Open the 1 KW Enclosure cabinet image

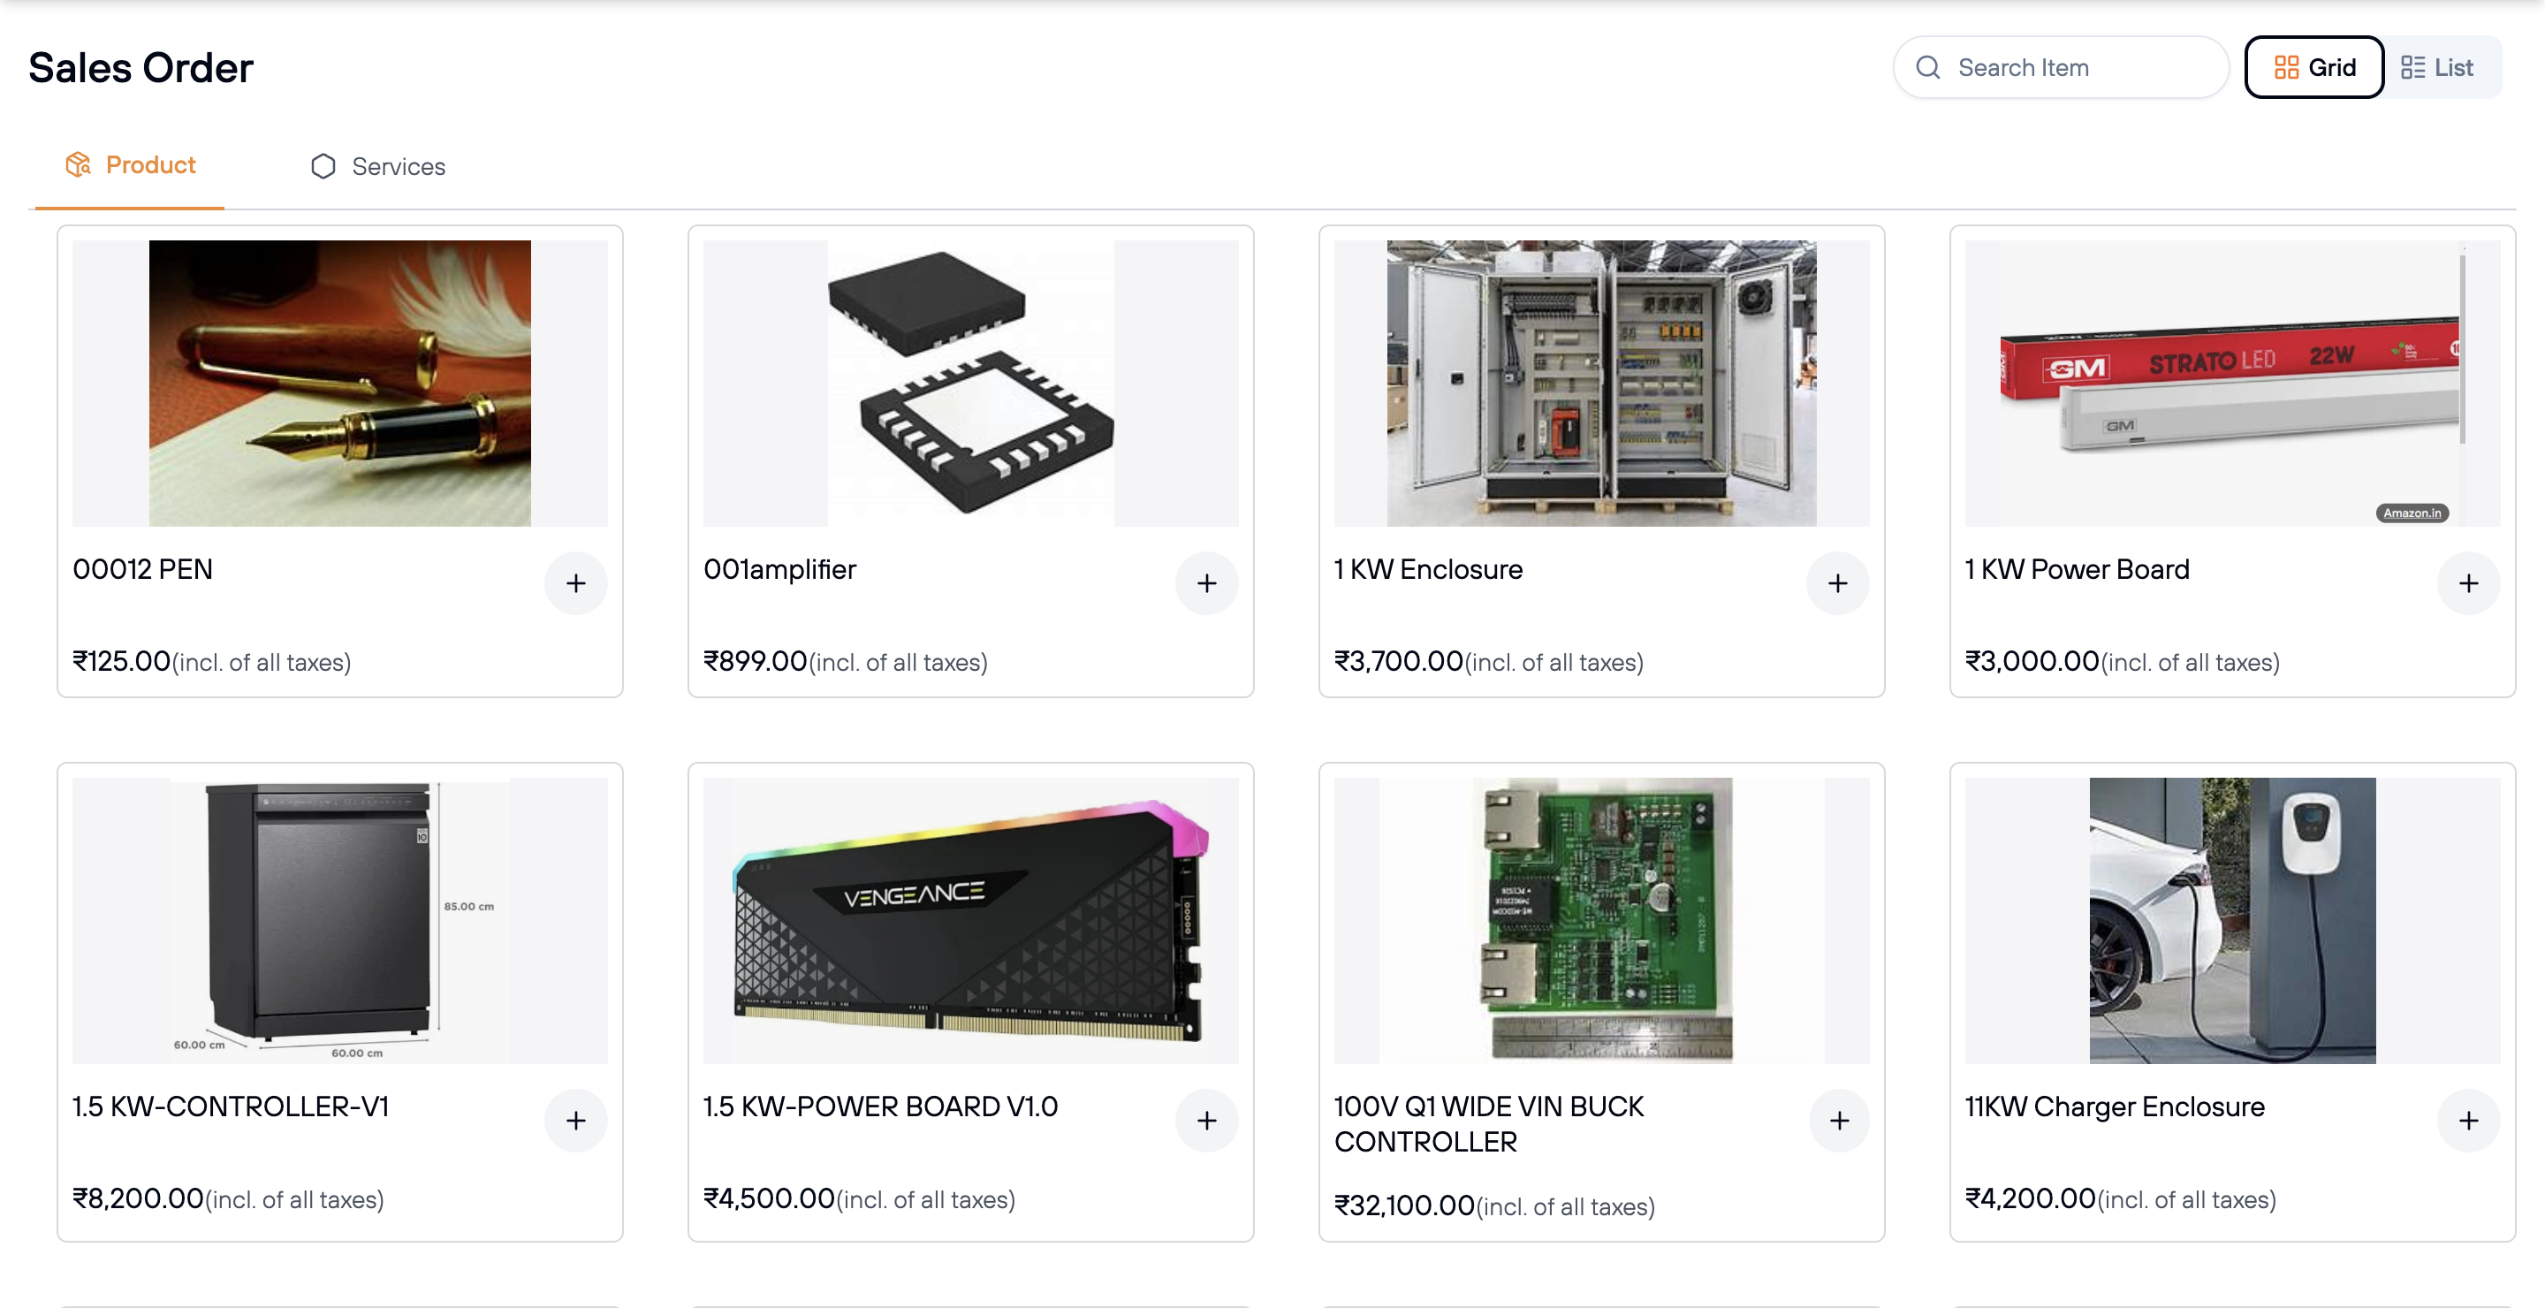pyautogui.click(x=1600, y=384)
